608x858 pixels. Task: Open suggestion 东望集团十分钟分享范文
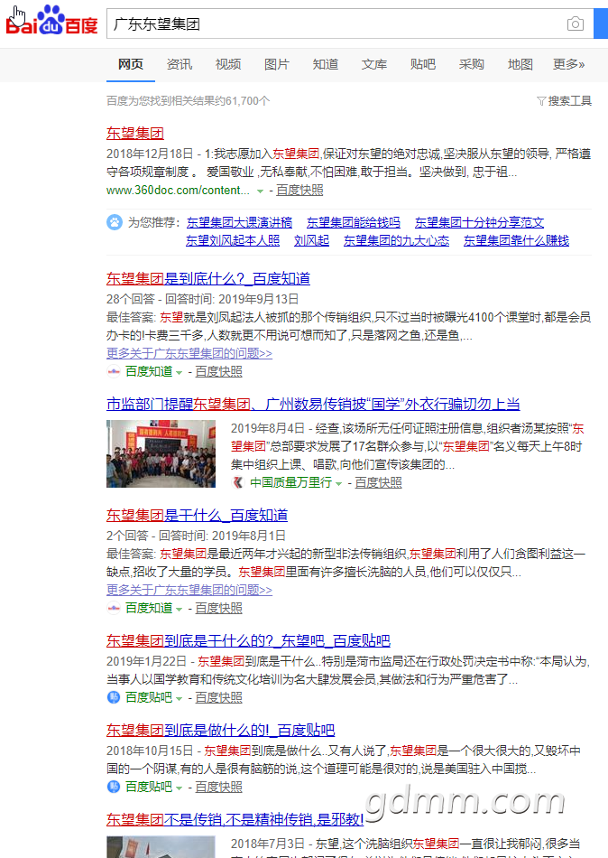pos(479,223)
